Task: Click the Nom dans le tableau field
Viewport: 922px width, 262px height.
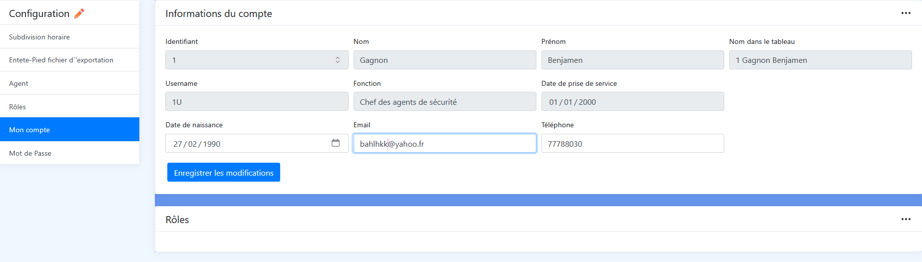Action: tap(821, 60)
